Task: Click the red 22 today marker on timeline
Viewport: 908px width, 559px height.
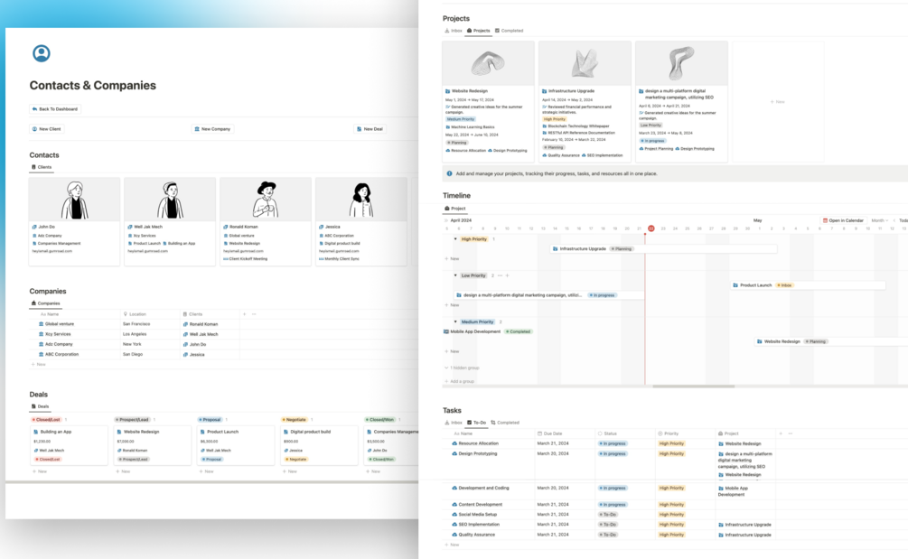Action: click(x=651, y=228)
